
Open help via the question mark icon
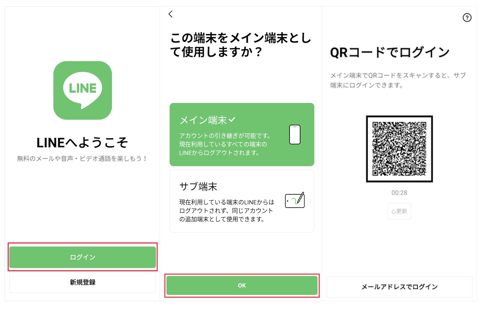(x=467, y=18)
